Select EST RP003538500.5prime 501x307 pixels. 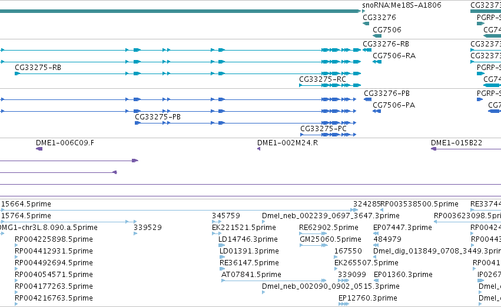click(x=420, y=204)
